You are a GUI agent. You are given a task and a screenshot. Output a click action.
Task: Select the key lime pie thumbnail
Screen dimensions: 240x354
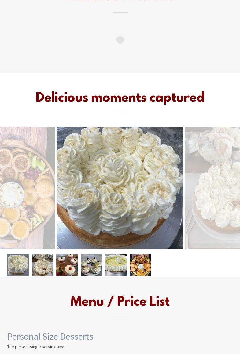(116, 265)
